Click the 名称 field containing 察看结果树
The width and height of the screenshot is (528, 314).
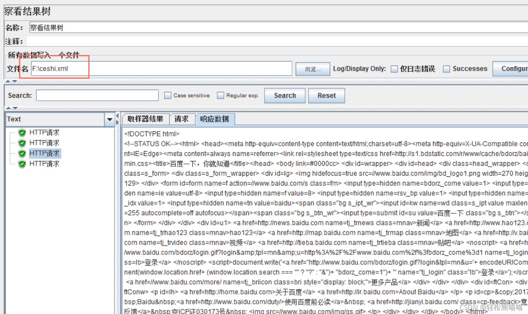[278, 28]
